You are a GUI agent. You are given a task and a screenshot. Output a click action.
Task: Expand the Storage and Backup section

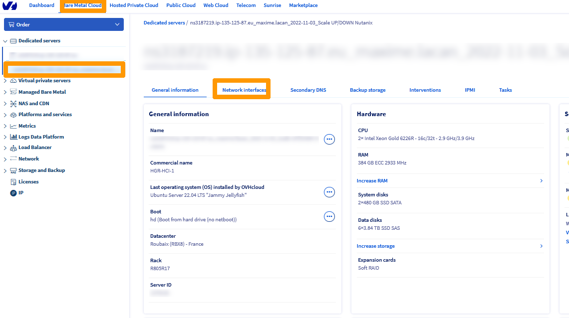tap(5, 171)
